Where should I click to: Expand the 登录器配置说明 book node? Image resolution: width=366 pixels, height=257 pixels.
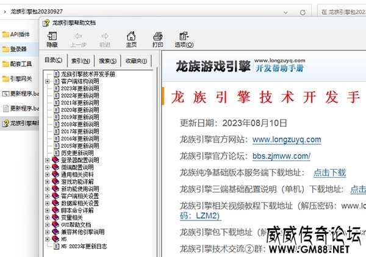(x=48, y=161)
